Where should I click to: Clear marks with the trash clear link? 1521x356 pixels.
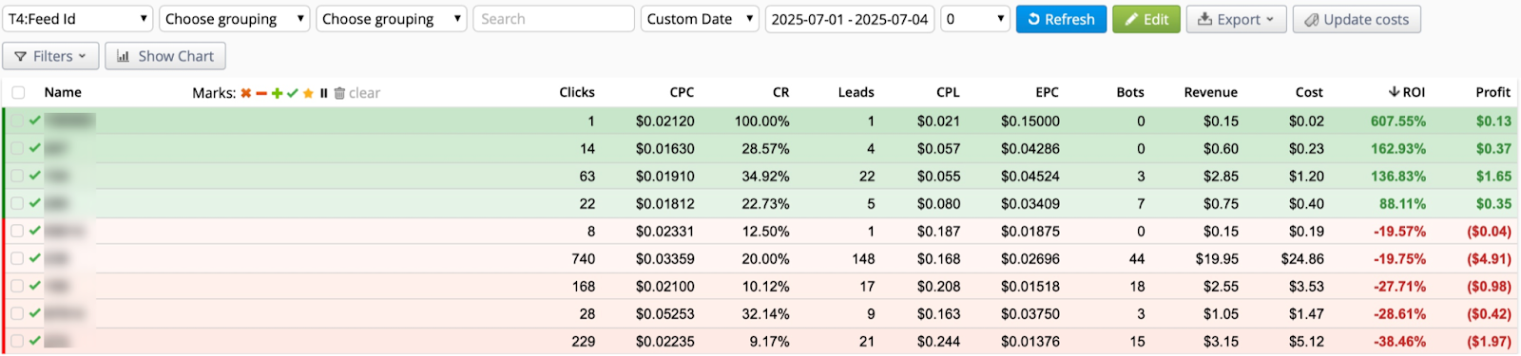356,93
